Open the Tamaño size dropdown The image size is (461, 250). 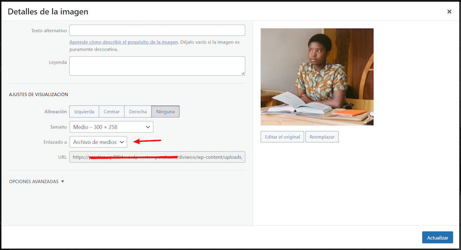[112, 127]
